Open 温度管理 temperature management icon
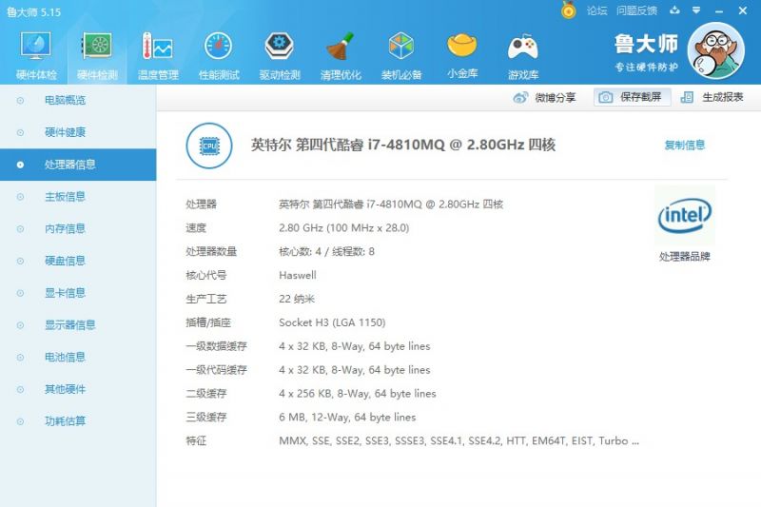Image resolution: width=761 pixels, height=507 pixels. click(158, 55)
